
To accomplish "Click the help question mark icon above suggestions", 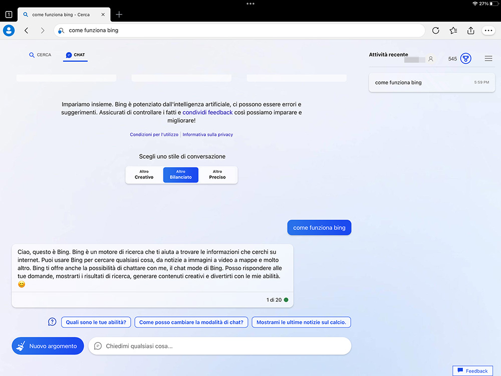I will point(52,322).
